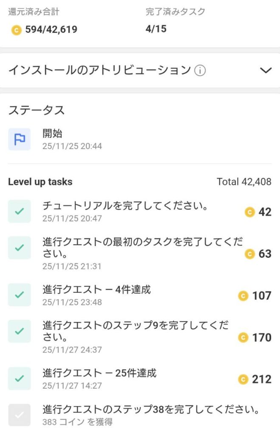Click the gray check for ステップ38 task
Viewport: 280px width, 435px height.
pos(19,415)
